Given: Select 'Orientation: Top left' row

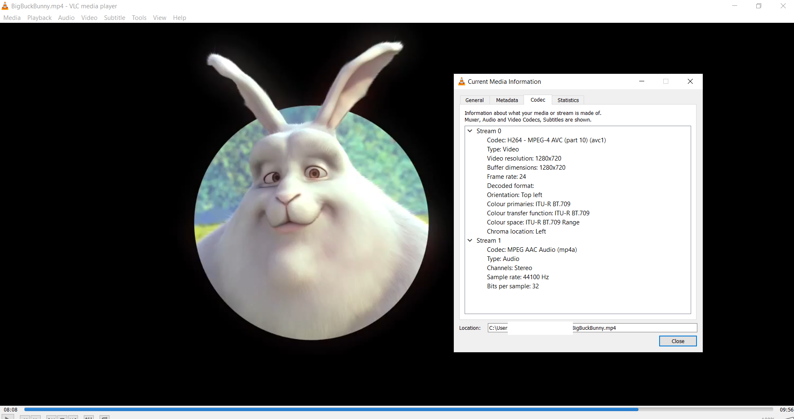Looking at the screenshot, I should 514,195.
